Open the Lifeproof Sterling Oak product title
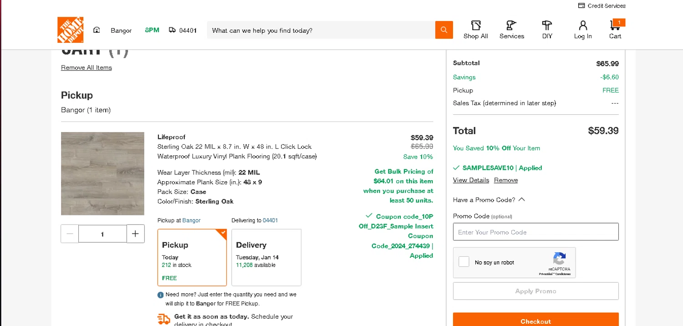This screenshot has width=683, height=326. point(237,147)
